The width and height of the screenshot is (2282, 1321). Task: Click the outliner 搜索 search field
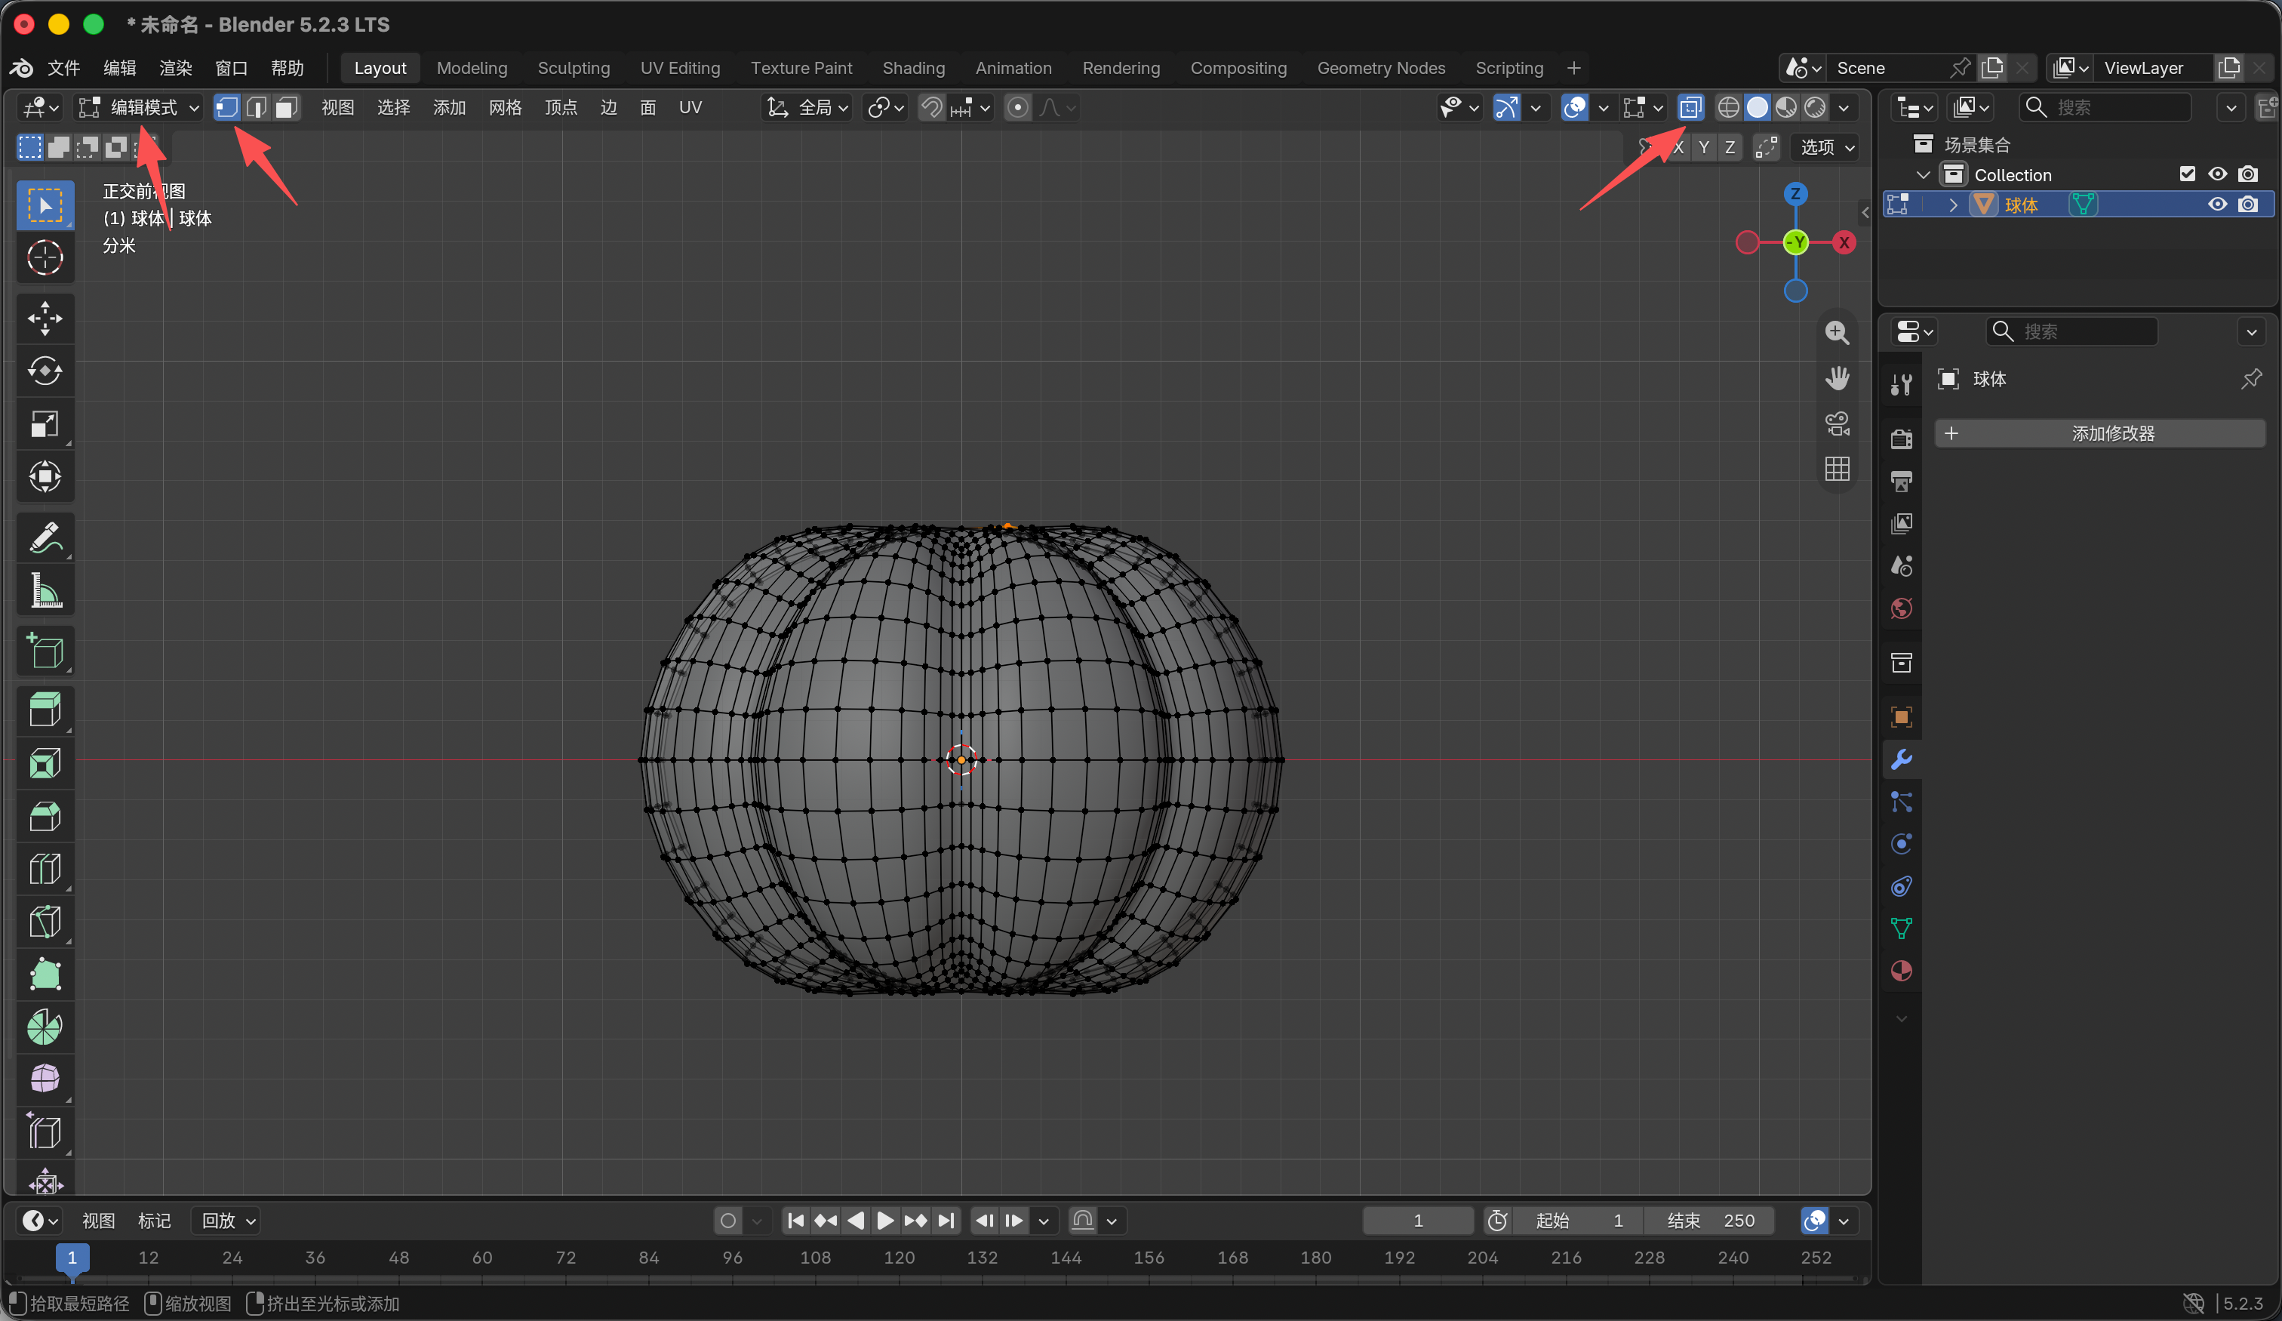pos(2104,108)
